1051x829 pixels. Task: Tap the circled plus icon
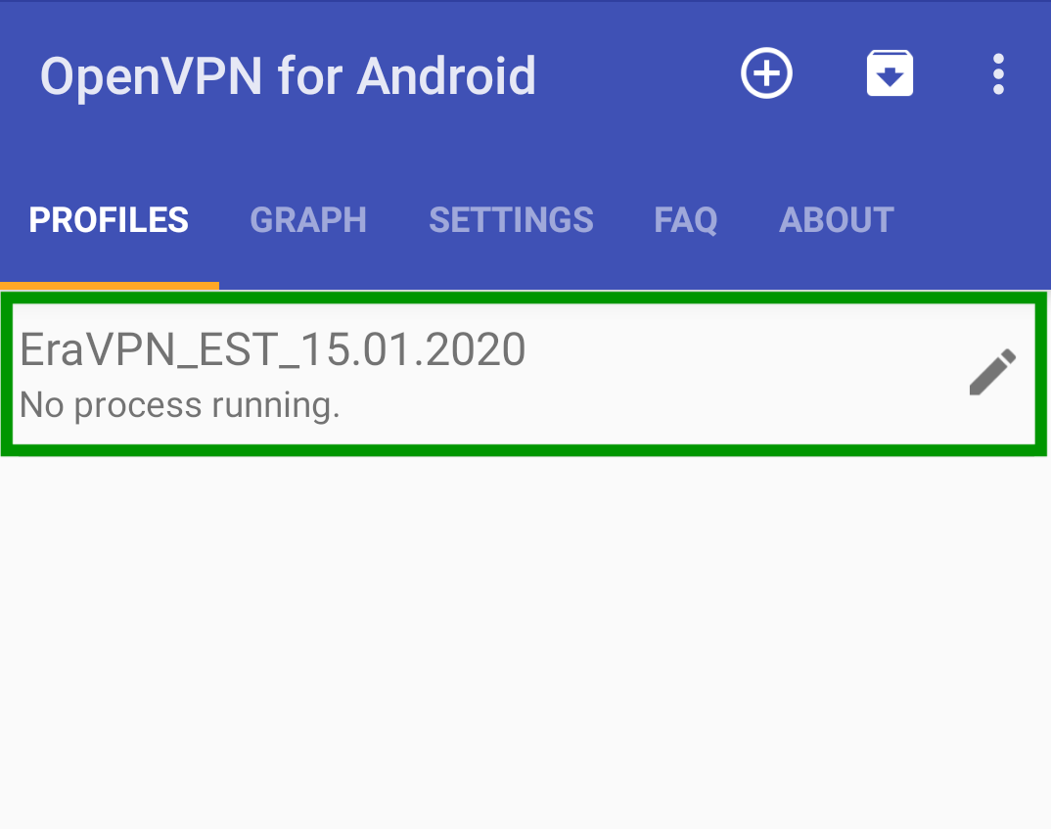pyautogui.click(x=766, y=74)
